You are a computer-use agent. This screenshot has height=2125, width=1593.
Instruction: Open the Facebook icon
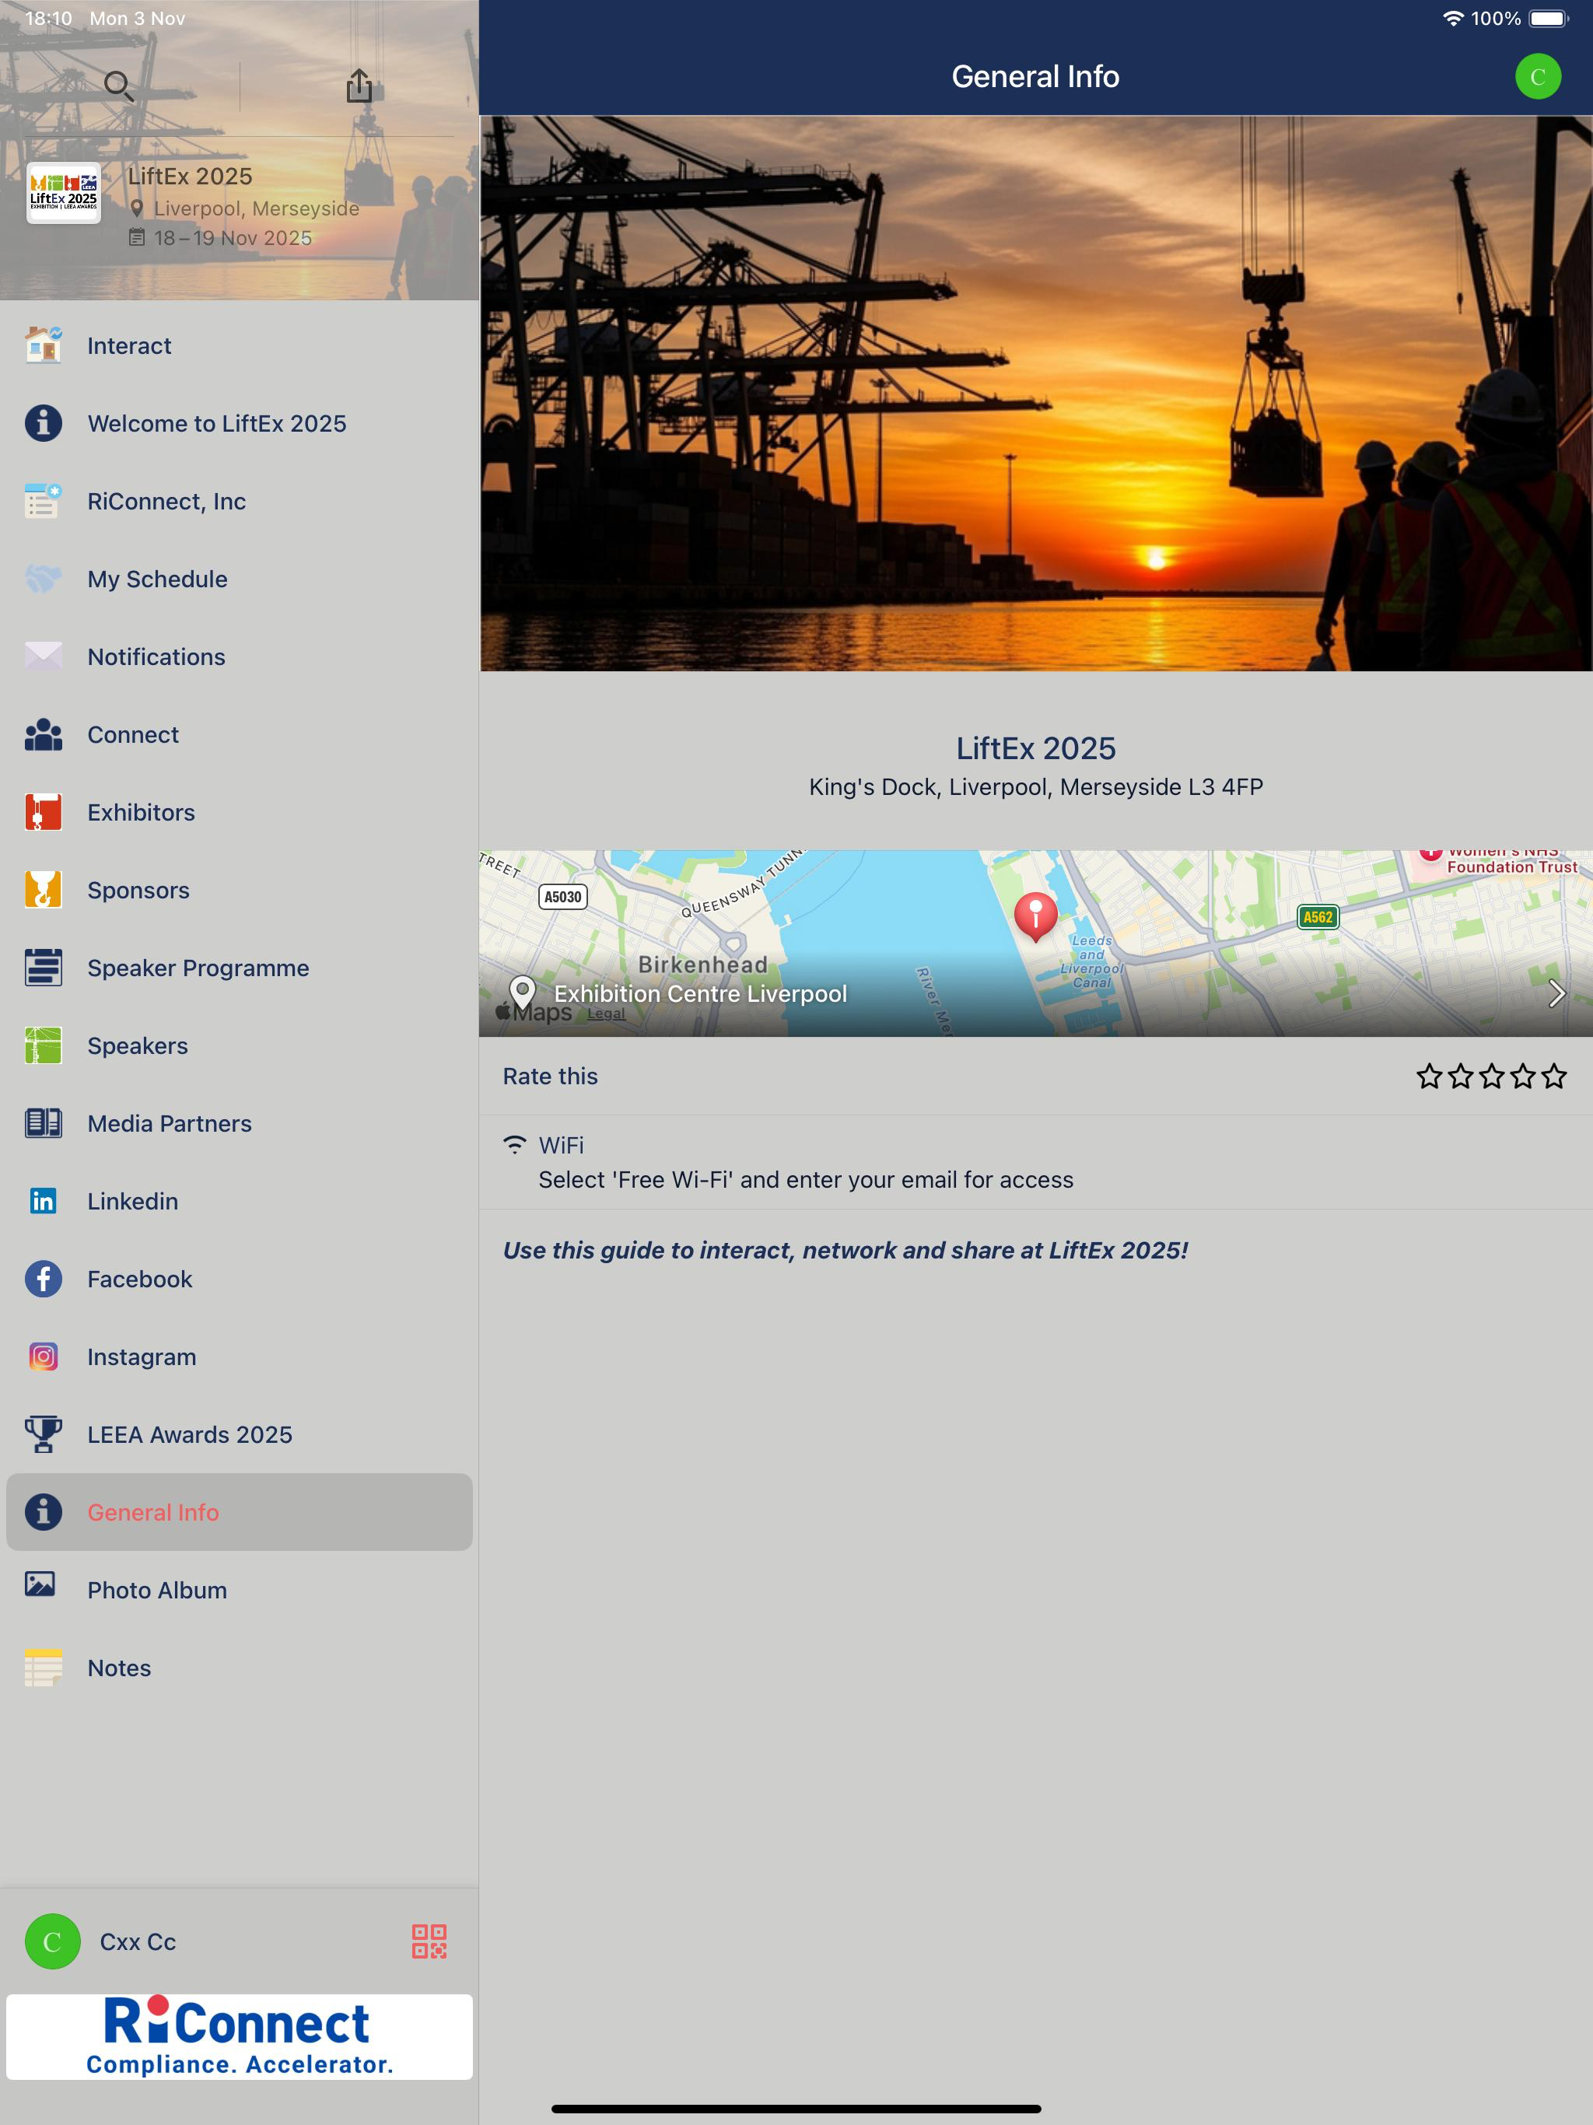tap(44, 1279)
